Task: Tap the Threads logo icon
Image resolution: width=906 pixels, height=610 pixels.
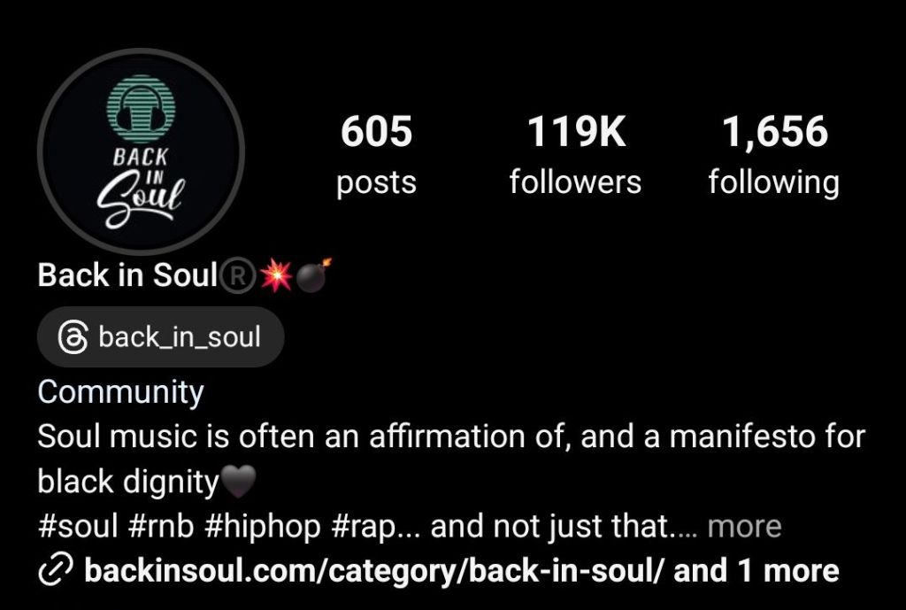Action: (73, 337)
